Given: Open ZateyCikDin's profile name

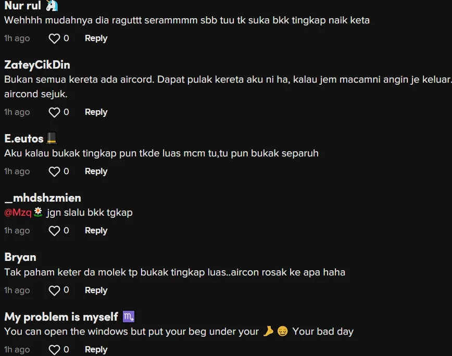Looking at the screenshot, I should click(37, 65).
